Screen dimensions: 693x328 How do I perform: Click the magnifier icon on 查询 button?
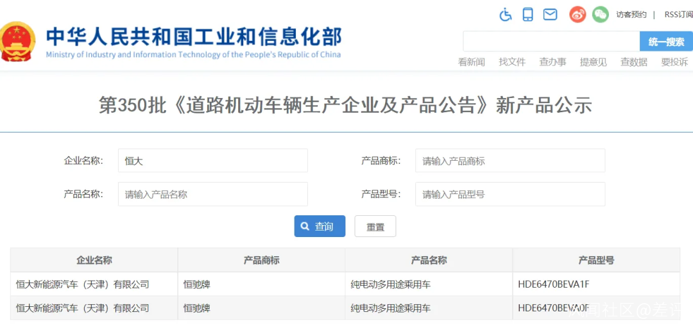(305, 227)
